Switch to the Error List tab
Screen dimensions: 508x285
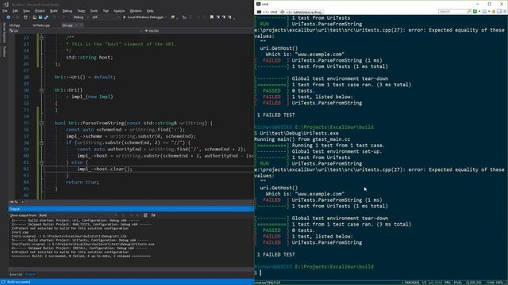click(x=16, y=275)
